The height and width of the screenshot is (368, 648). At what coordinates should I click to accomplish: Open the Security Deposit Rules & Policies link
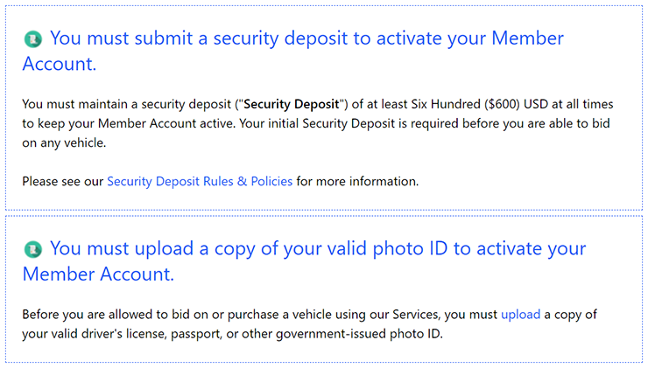click(x=200, y=181)
